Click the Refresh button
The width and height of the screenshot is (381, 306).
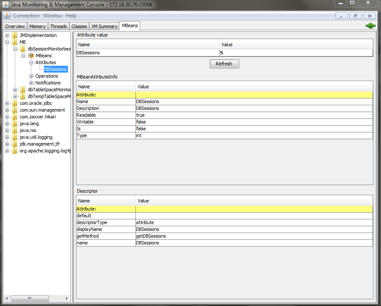click(224, 64)
